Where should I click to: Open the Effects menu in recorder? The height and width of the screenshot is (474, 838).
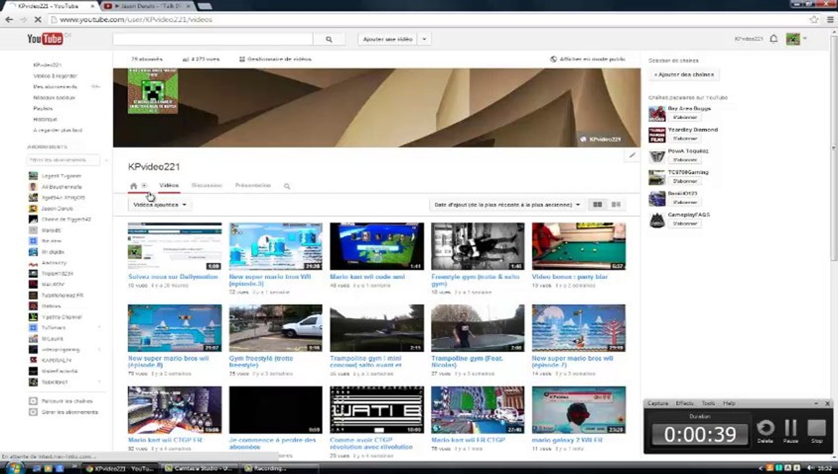684,403
